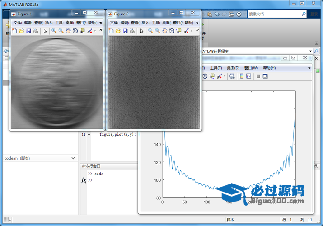323x226 pixels.
Task: Toggle Data Cursor tool in Figure 2
Action: tap(179, 31)
